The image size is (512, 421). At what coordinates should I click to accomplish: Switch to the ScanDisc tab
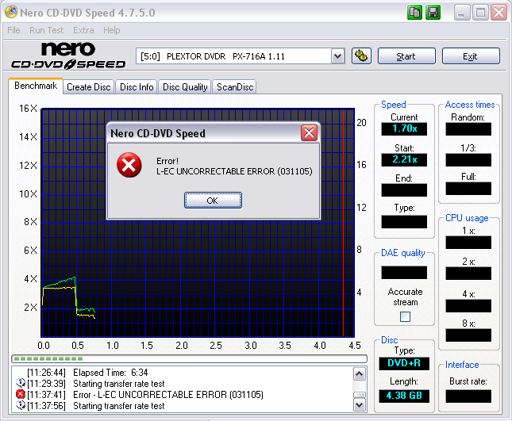click(235, 87)
